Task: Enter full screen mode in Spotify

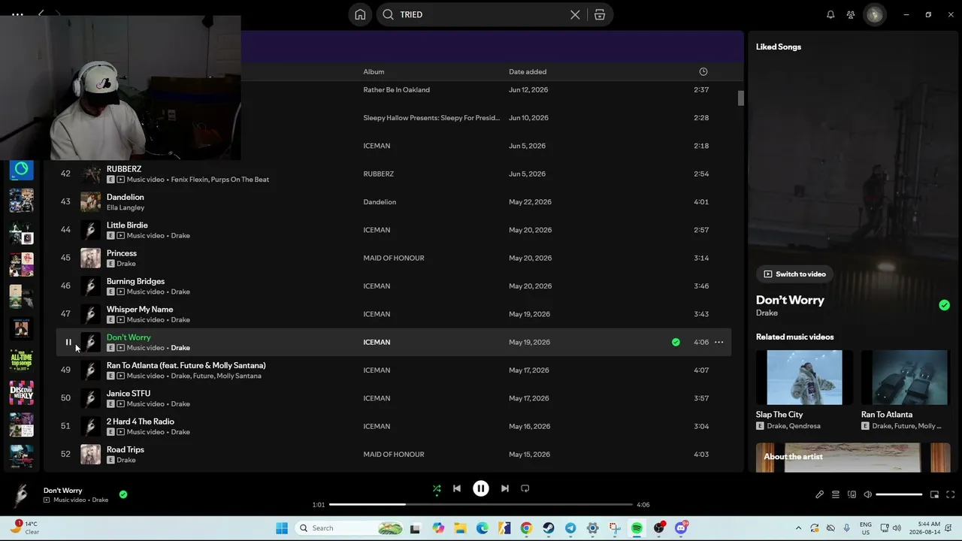Action: click(950, 494)
